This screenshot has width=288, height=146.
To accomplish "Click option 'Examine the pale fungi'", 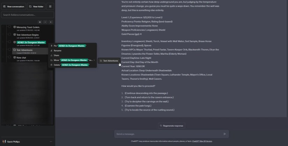I will 138,106.
